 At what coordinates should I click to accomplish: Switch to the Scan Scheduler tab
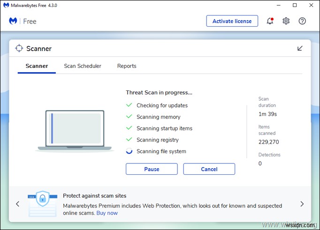pos(83,66)
